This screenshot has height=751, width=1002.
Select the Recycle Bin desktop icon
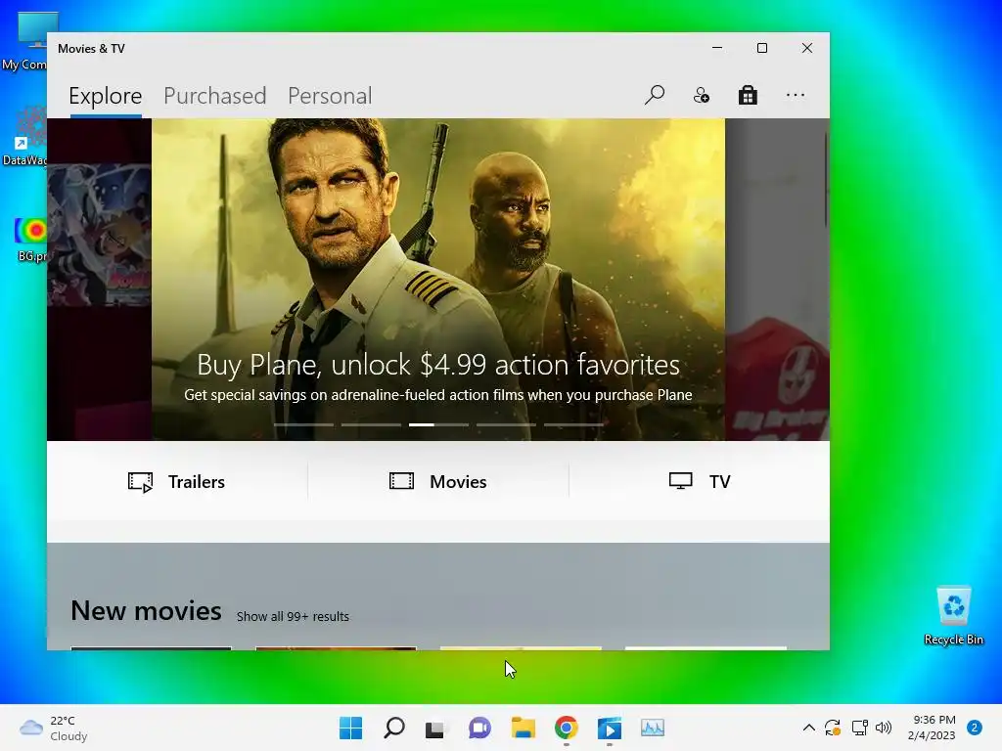(x=953, y=616)
